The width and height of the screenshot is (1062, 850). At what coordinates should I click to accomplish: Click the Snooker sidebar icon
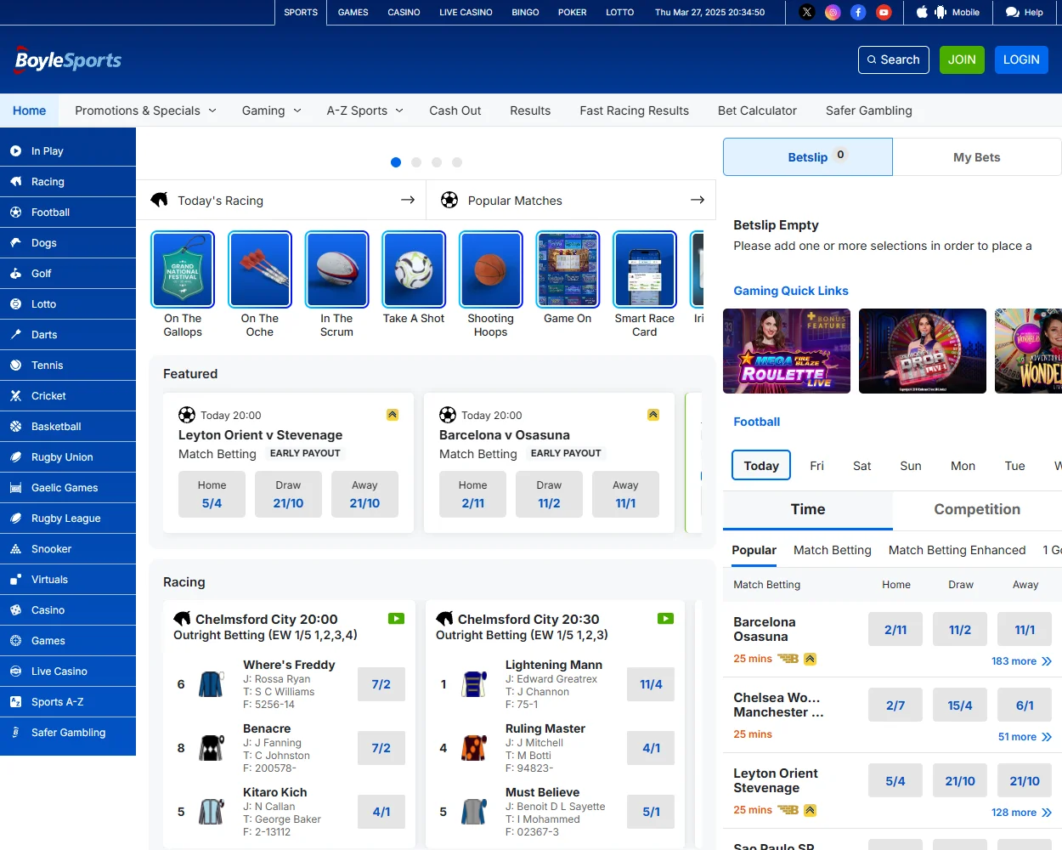click(x=16, y=549)
